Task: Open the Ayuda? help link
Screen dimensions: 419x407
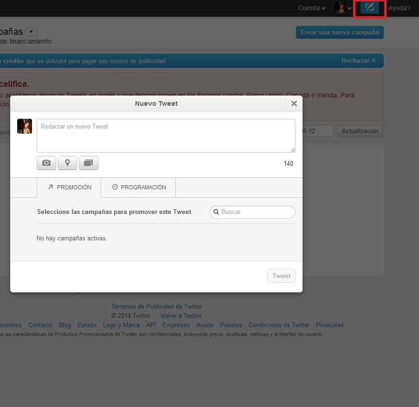Action: 399,8
